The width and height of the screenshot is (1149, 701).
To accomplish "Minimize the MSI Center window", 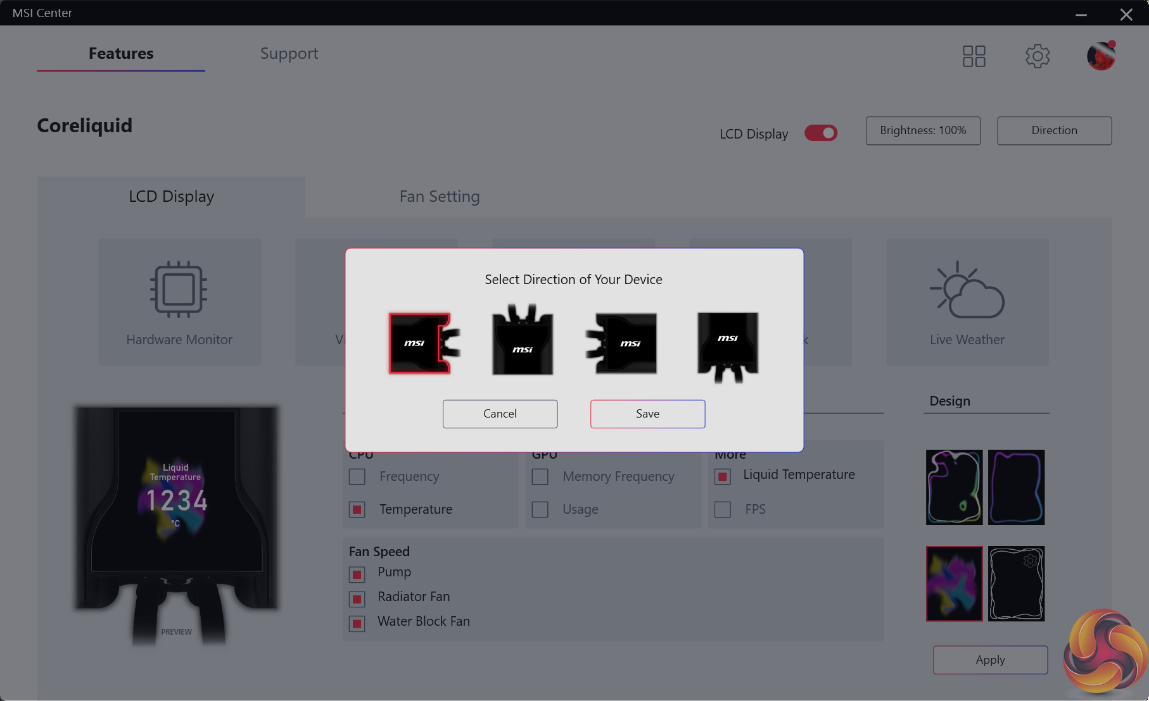I will (1081, 14).
